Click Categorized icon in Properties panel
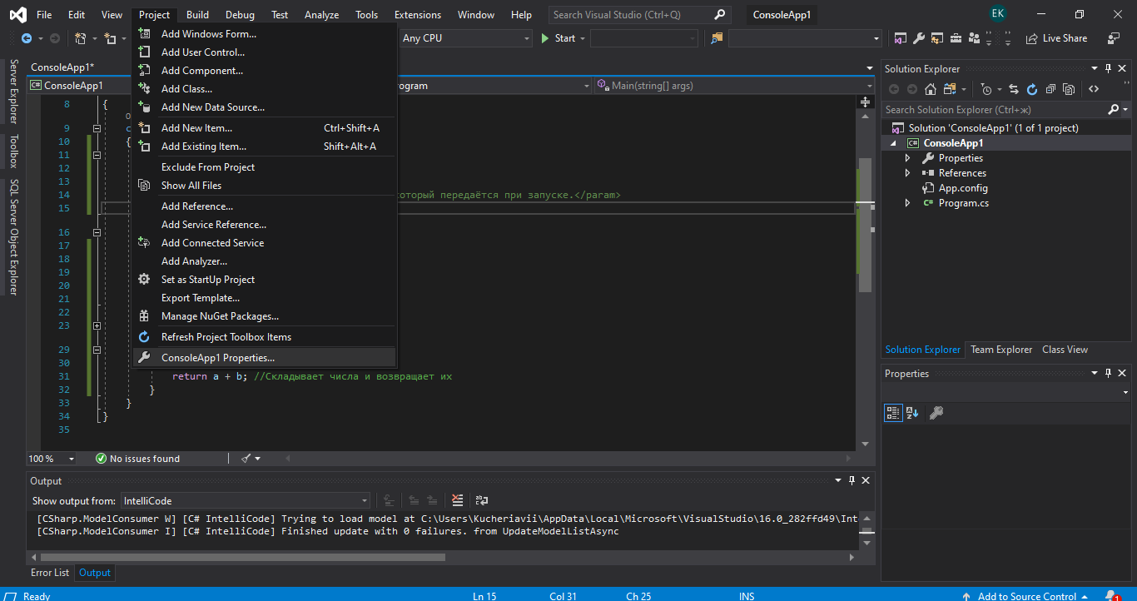The image size is (1137, 601). coord(893,413)
